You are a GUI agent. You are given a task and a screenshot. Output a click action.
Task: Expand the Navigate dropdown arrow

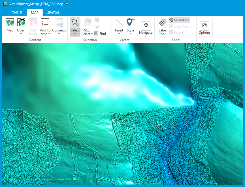coord(146,36)
